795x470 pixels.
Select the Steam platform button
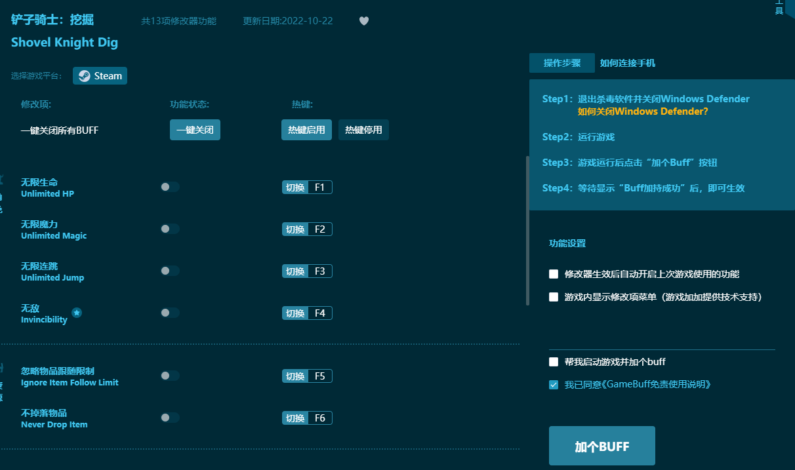point(100,75)
